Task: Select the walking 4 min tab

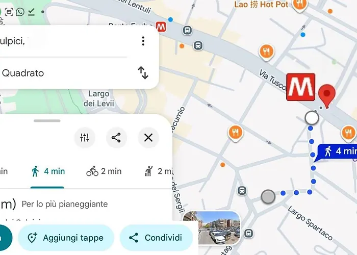Action: [48, 171]
